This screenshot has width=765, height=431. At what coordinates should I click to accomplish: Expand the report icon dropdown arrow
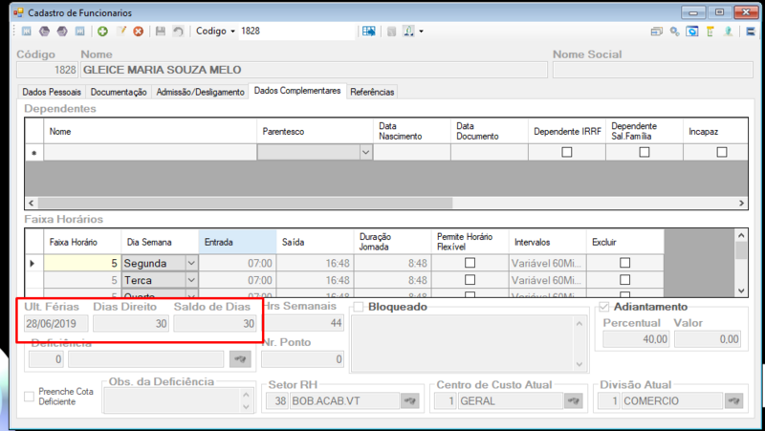point(421,32)
